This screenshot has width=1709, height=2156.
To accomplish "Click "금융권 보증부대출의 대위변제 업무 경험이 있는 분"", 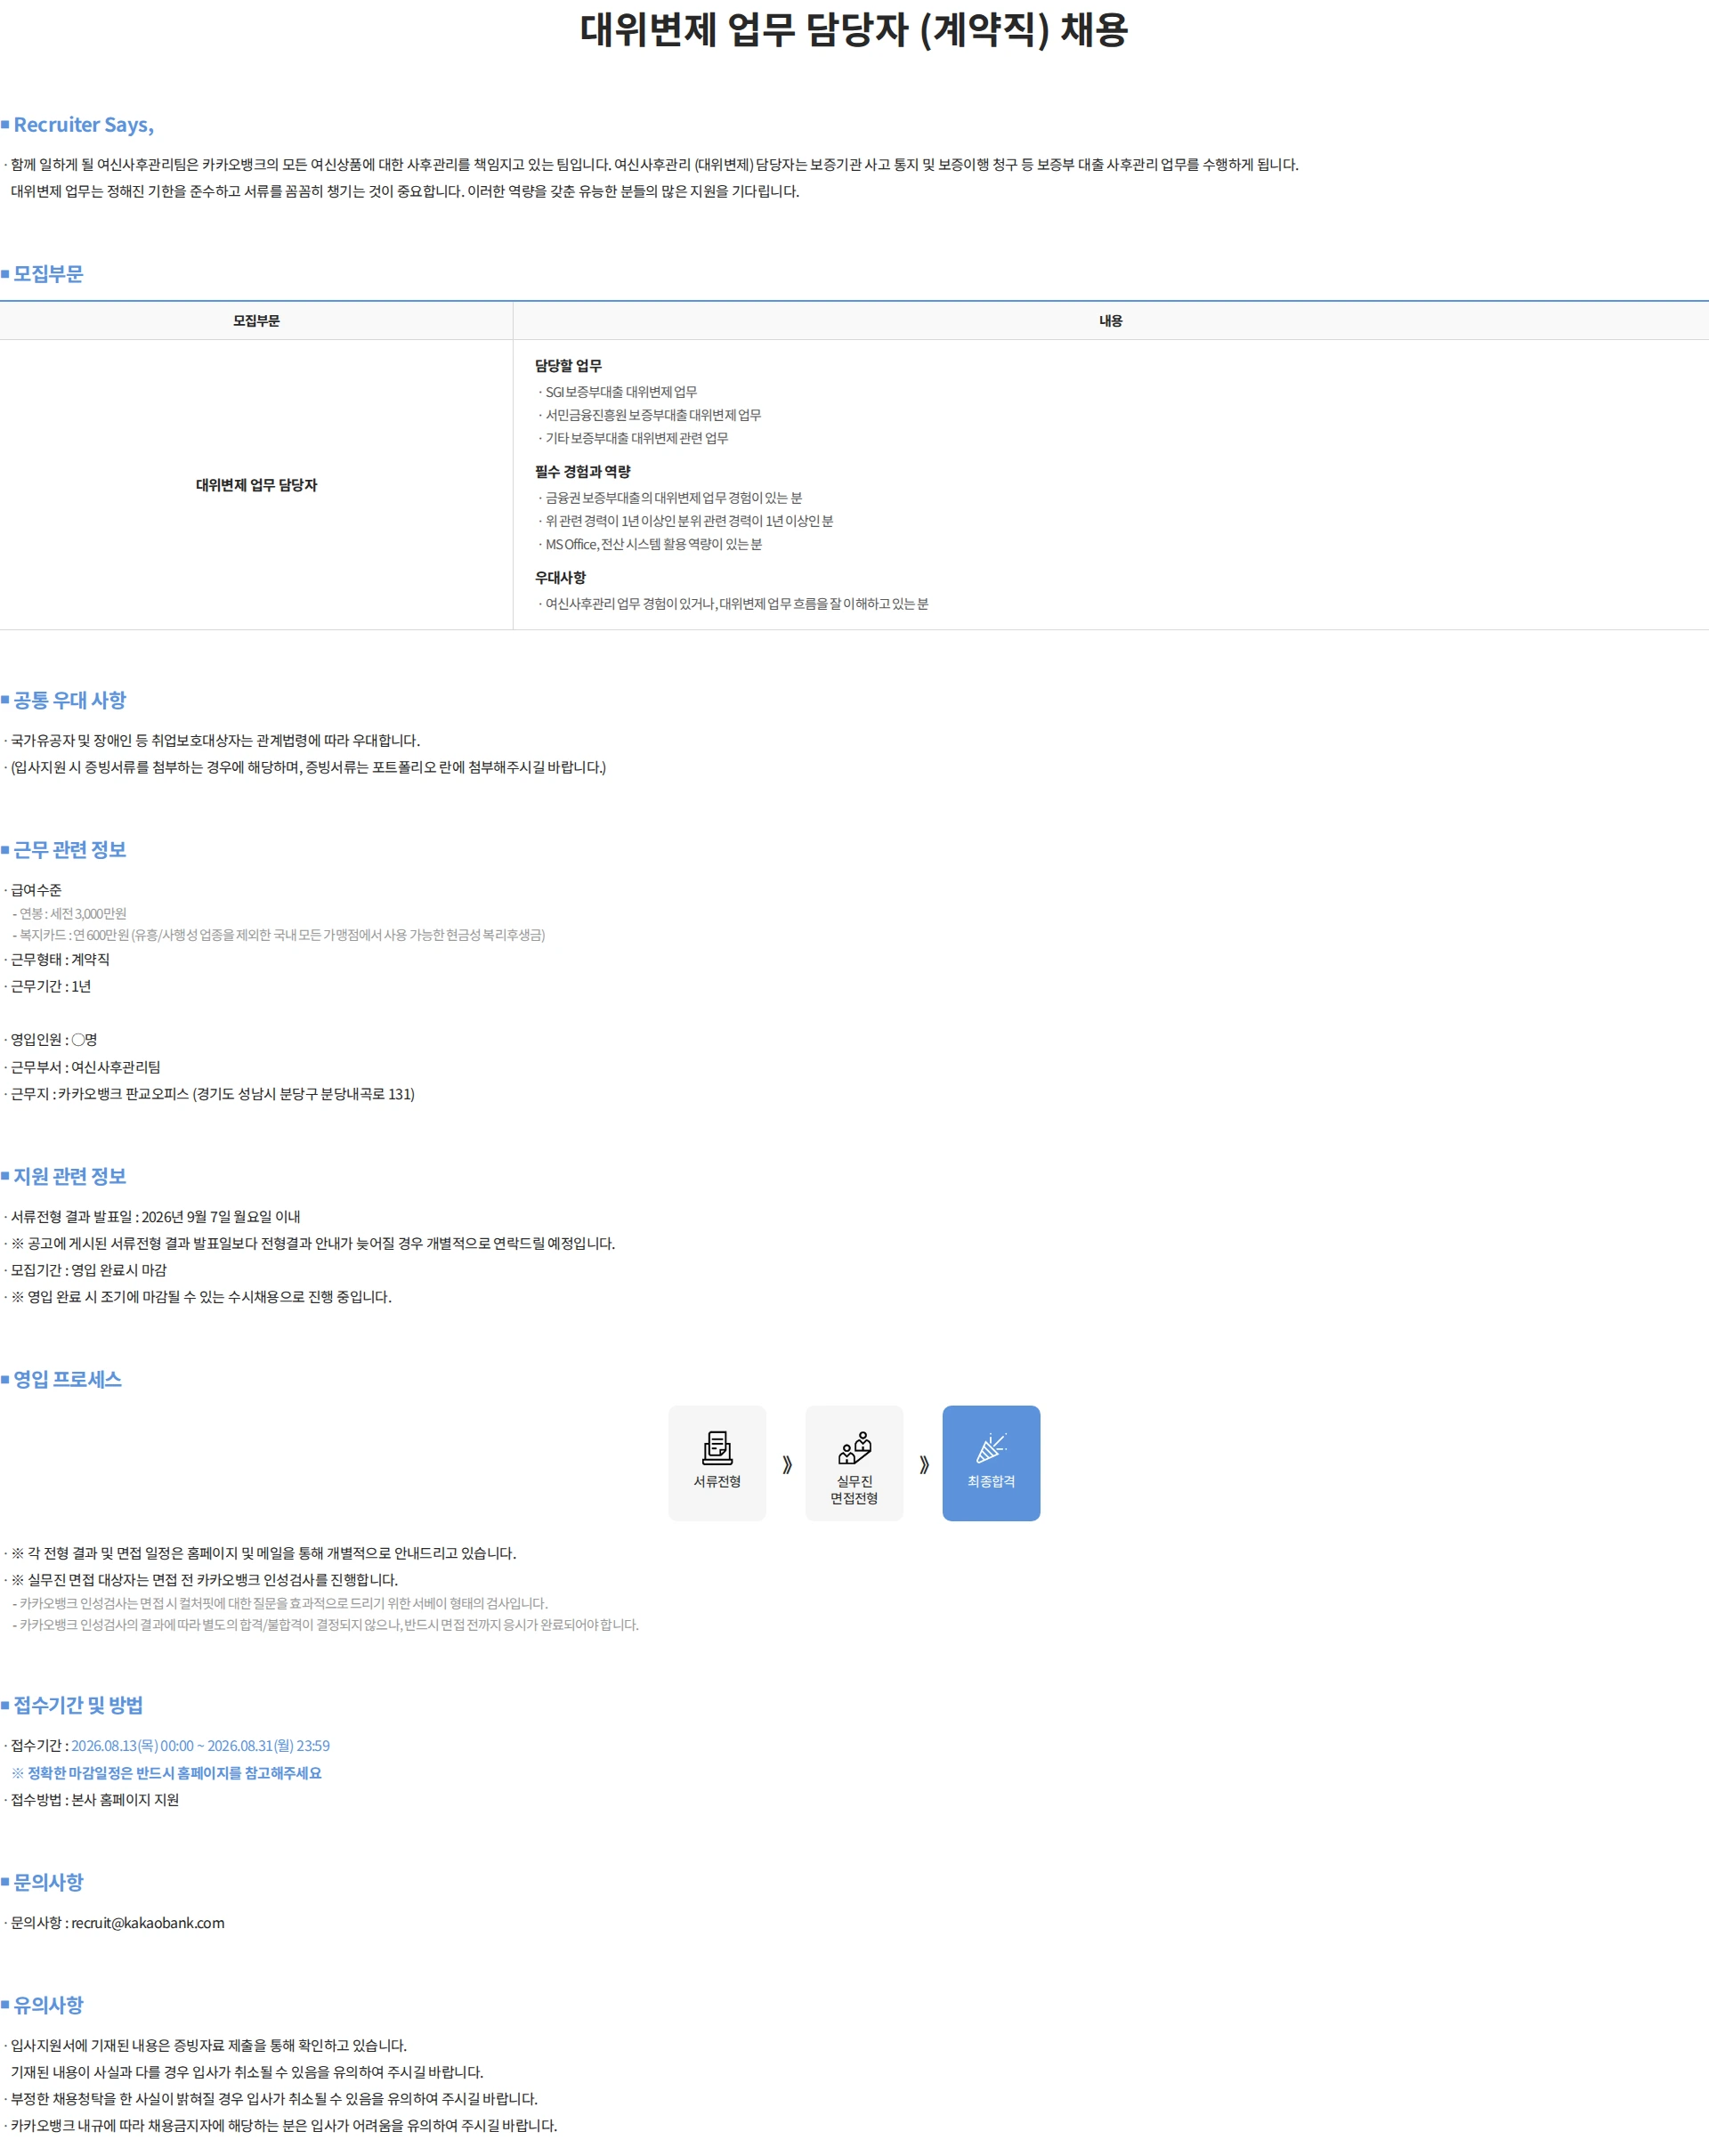I will [673, 498].
